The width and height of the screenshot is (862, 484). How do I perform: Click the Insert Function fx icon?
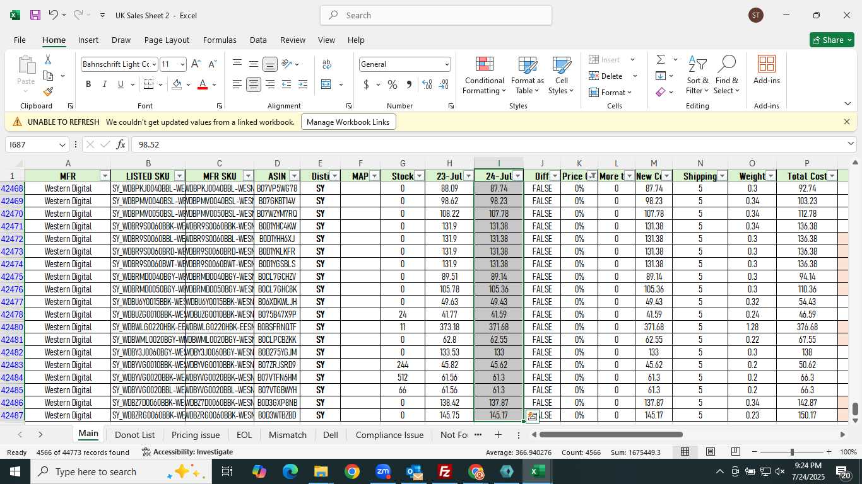click(121, 144)
